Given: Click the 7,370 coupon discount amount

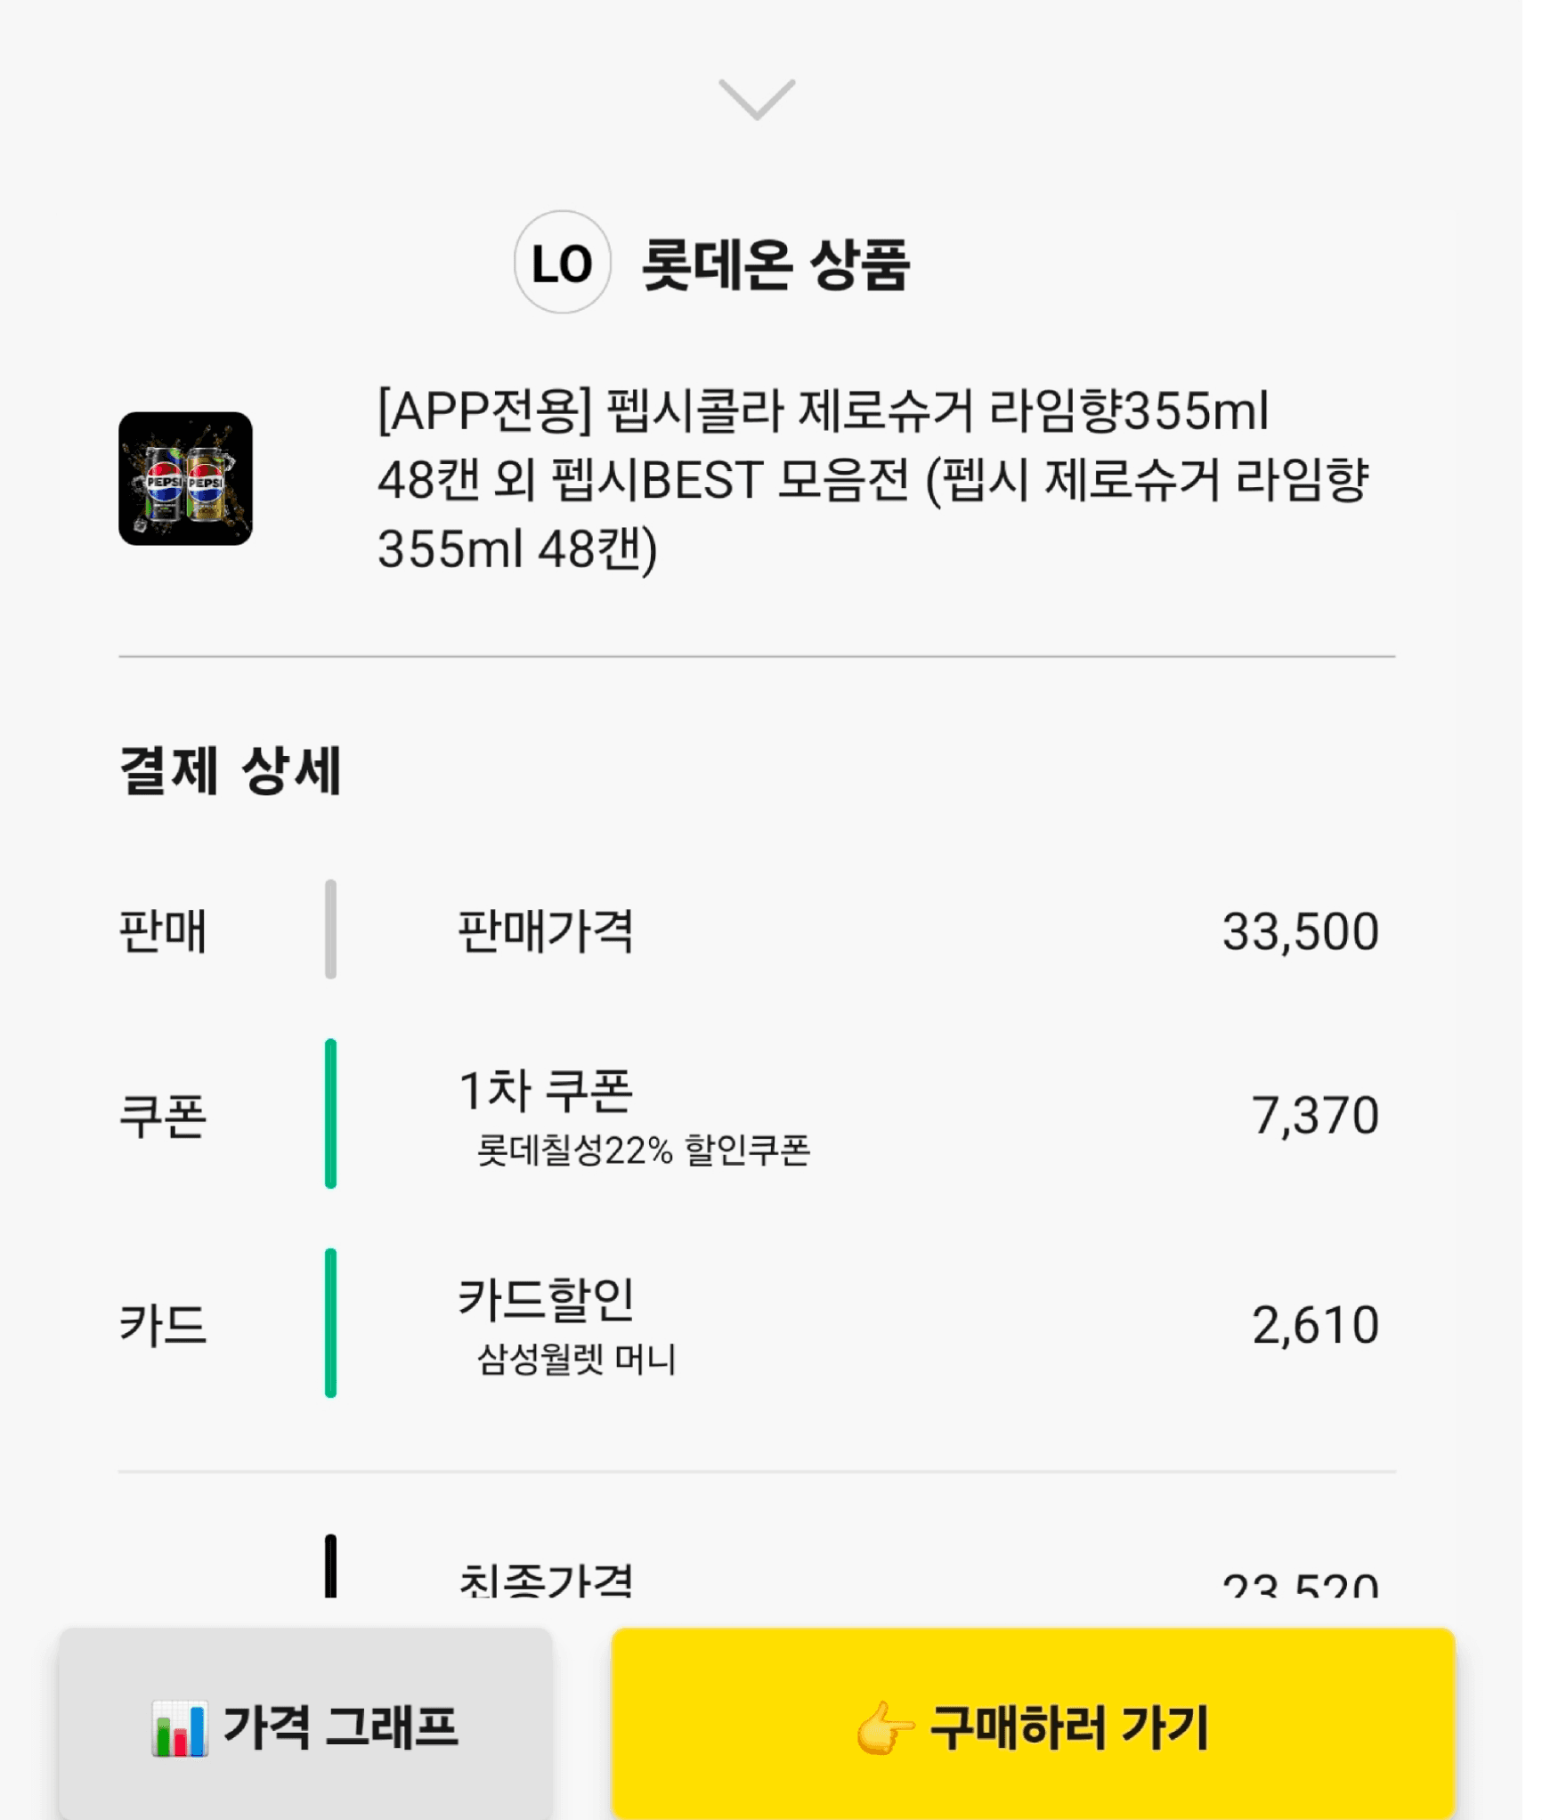Looking at the screenshot, I should tap(1315, 1115).
